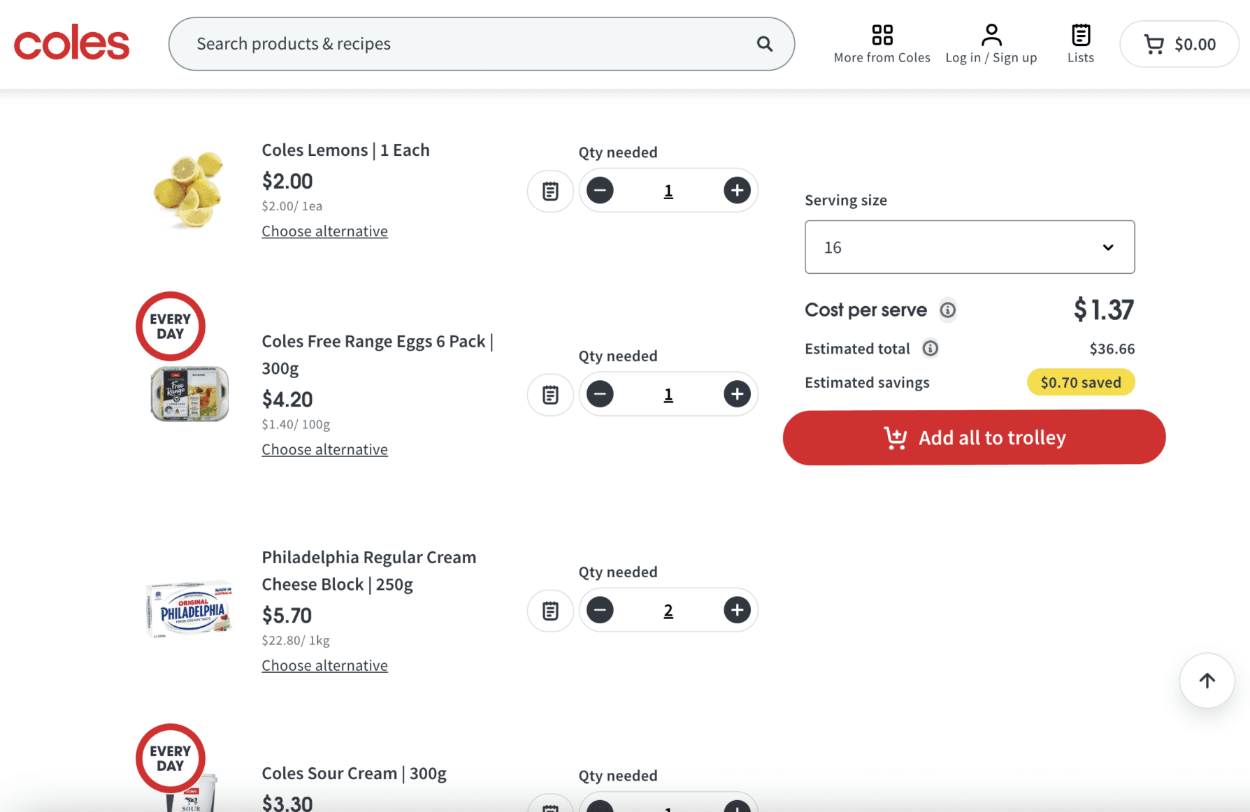Image resolution: width=1250 pixels, height=812 pixels.
Task: Decrease quantity of Free Range Eggs
Action: 600,394
